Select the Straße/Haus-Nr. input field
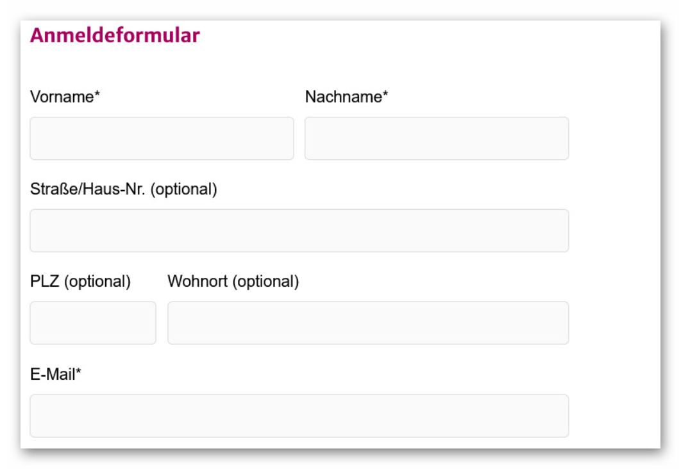The width and height of the screenshot is (681, 469). tap(299, 231)
